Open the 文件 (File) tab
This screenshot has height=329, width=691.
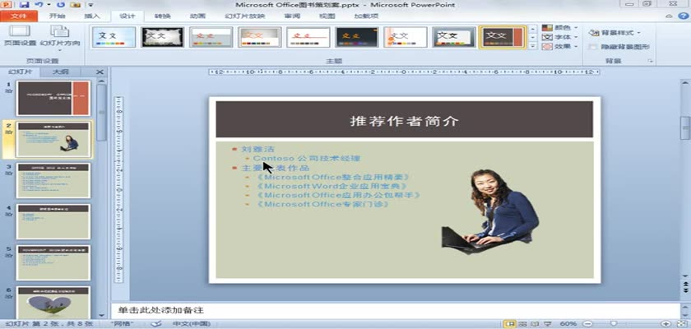(x=18, y=16)
